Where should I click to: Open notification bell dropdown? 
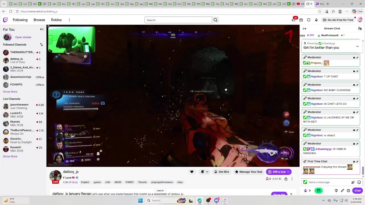click(x=204, y=172)
